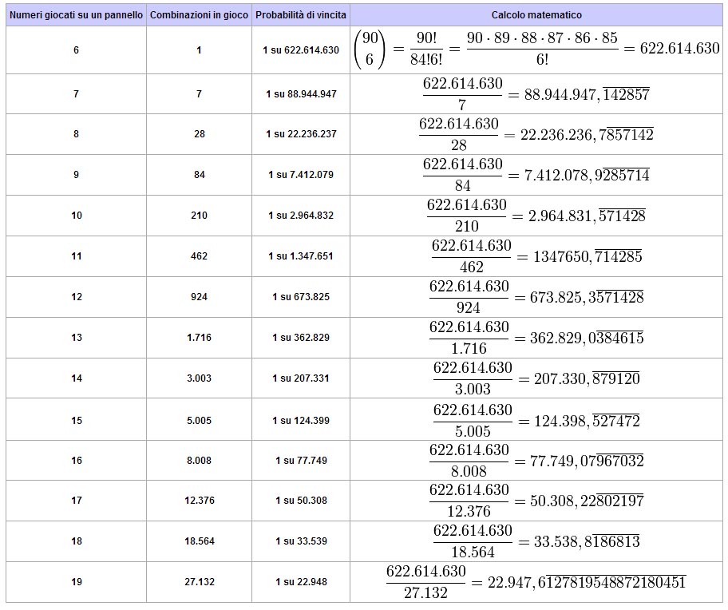Select the combinations value 5.005
The height and width of the screenshot is (610, 728).
coord(199,420)
